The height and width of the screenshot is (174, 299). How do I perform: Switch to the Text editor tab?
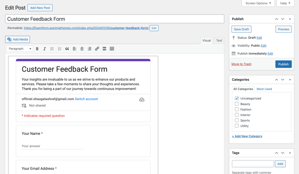click(x=219, y=41)
